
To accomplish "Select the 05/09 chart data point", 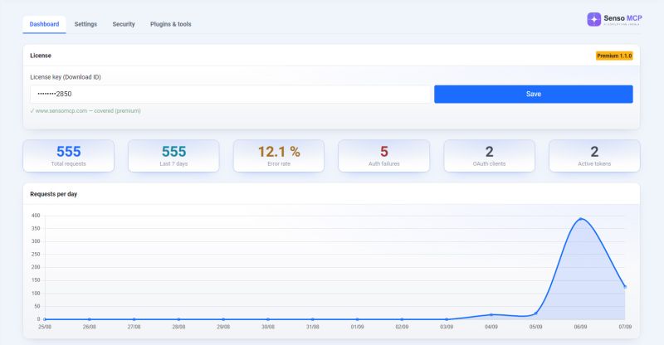I will [x=535, y=313].
